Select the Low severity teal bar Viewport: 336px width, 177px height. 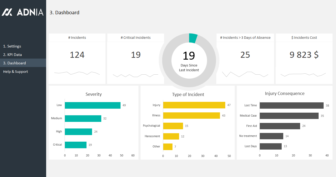point(93,105)
